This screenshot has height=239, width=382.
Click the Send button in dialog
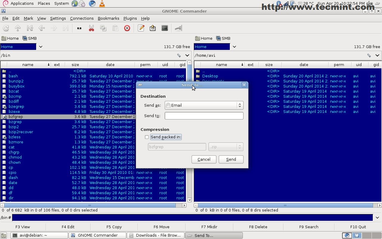click(x=231, y=159)
